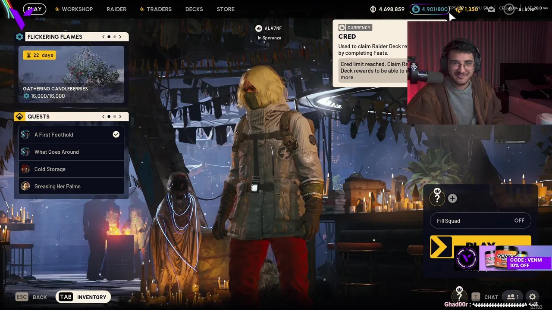552x310 pixels.
Task: Click the coin currency balance 4,698,859
Action: point(387,9)
